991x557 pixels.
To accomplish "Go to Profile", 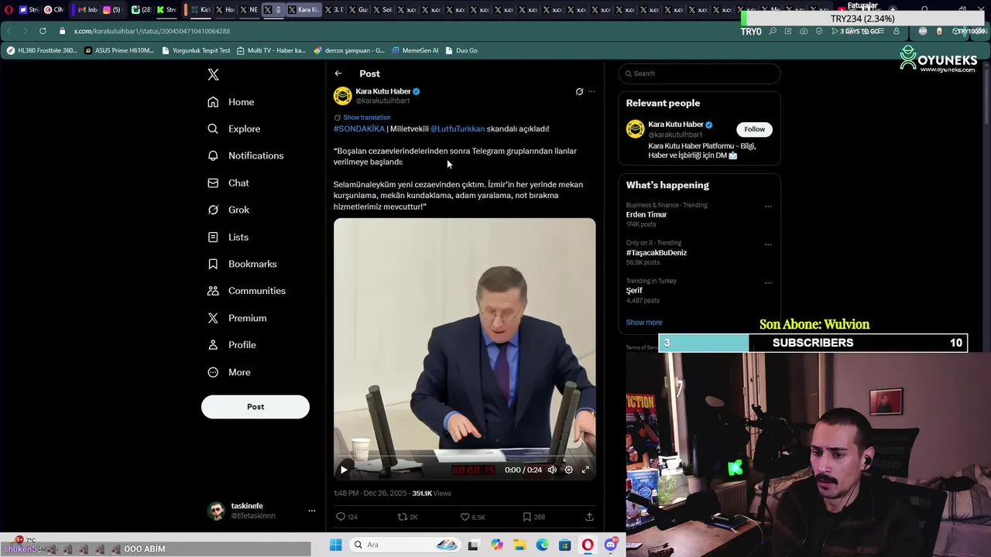I will [x=231, y=345].
